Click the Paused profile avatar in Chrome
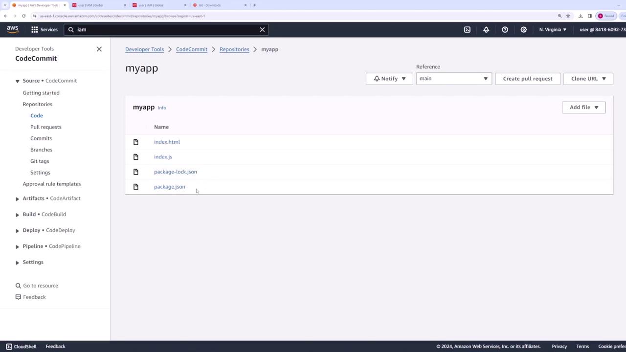Viewport: 626px width, 352px height. pyautogui.click(x=606, y=16)
